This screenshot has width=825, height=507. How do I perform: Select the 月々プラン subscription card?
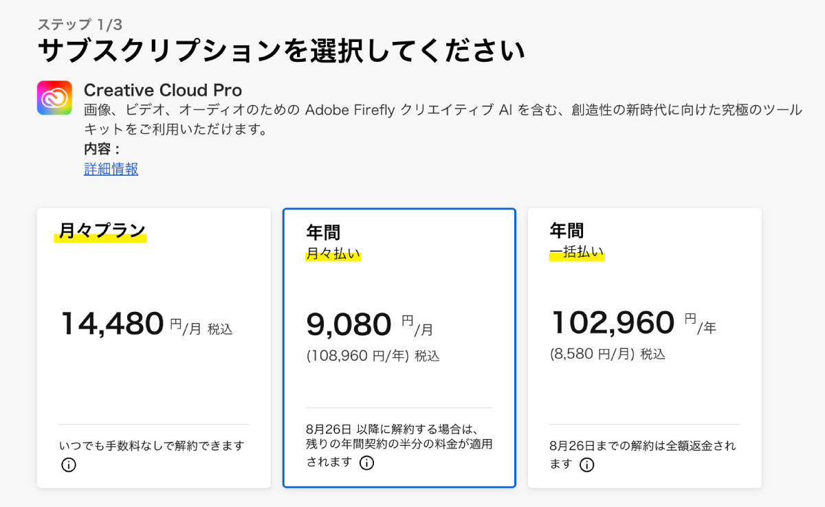[x=154, y=348]
